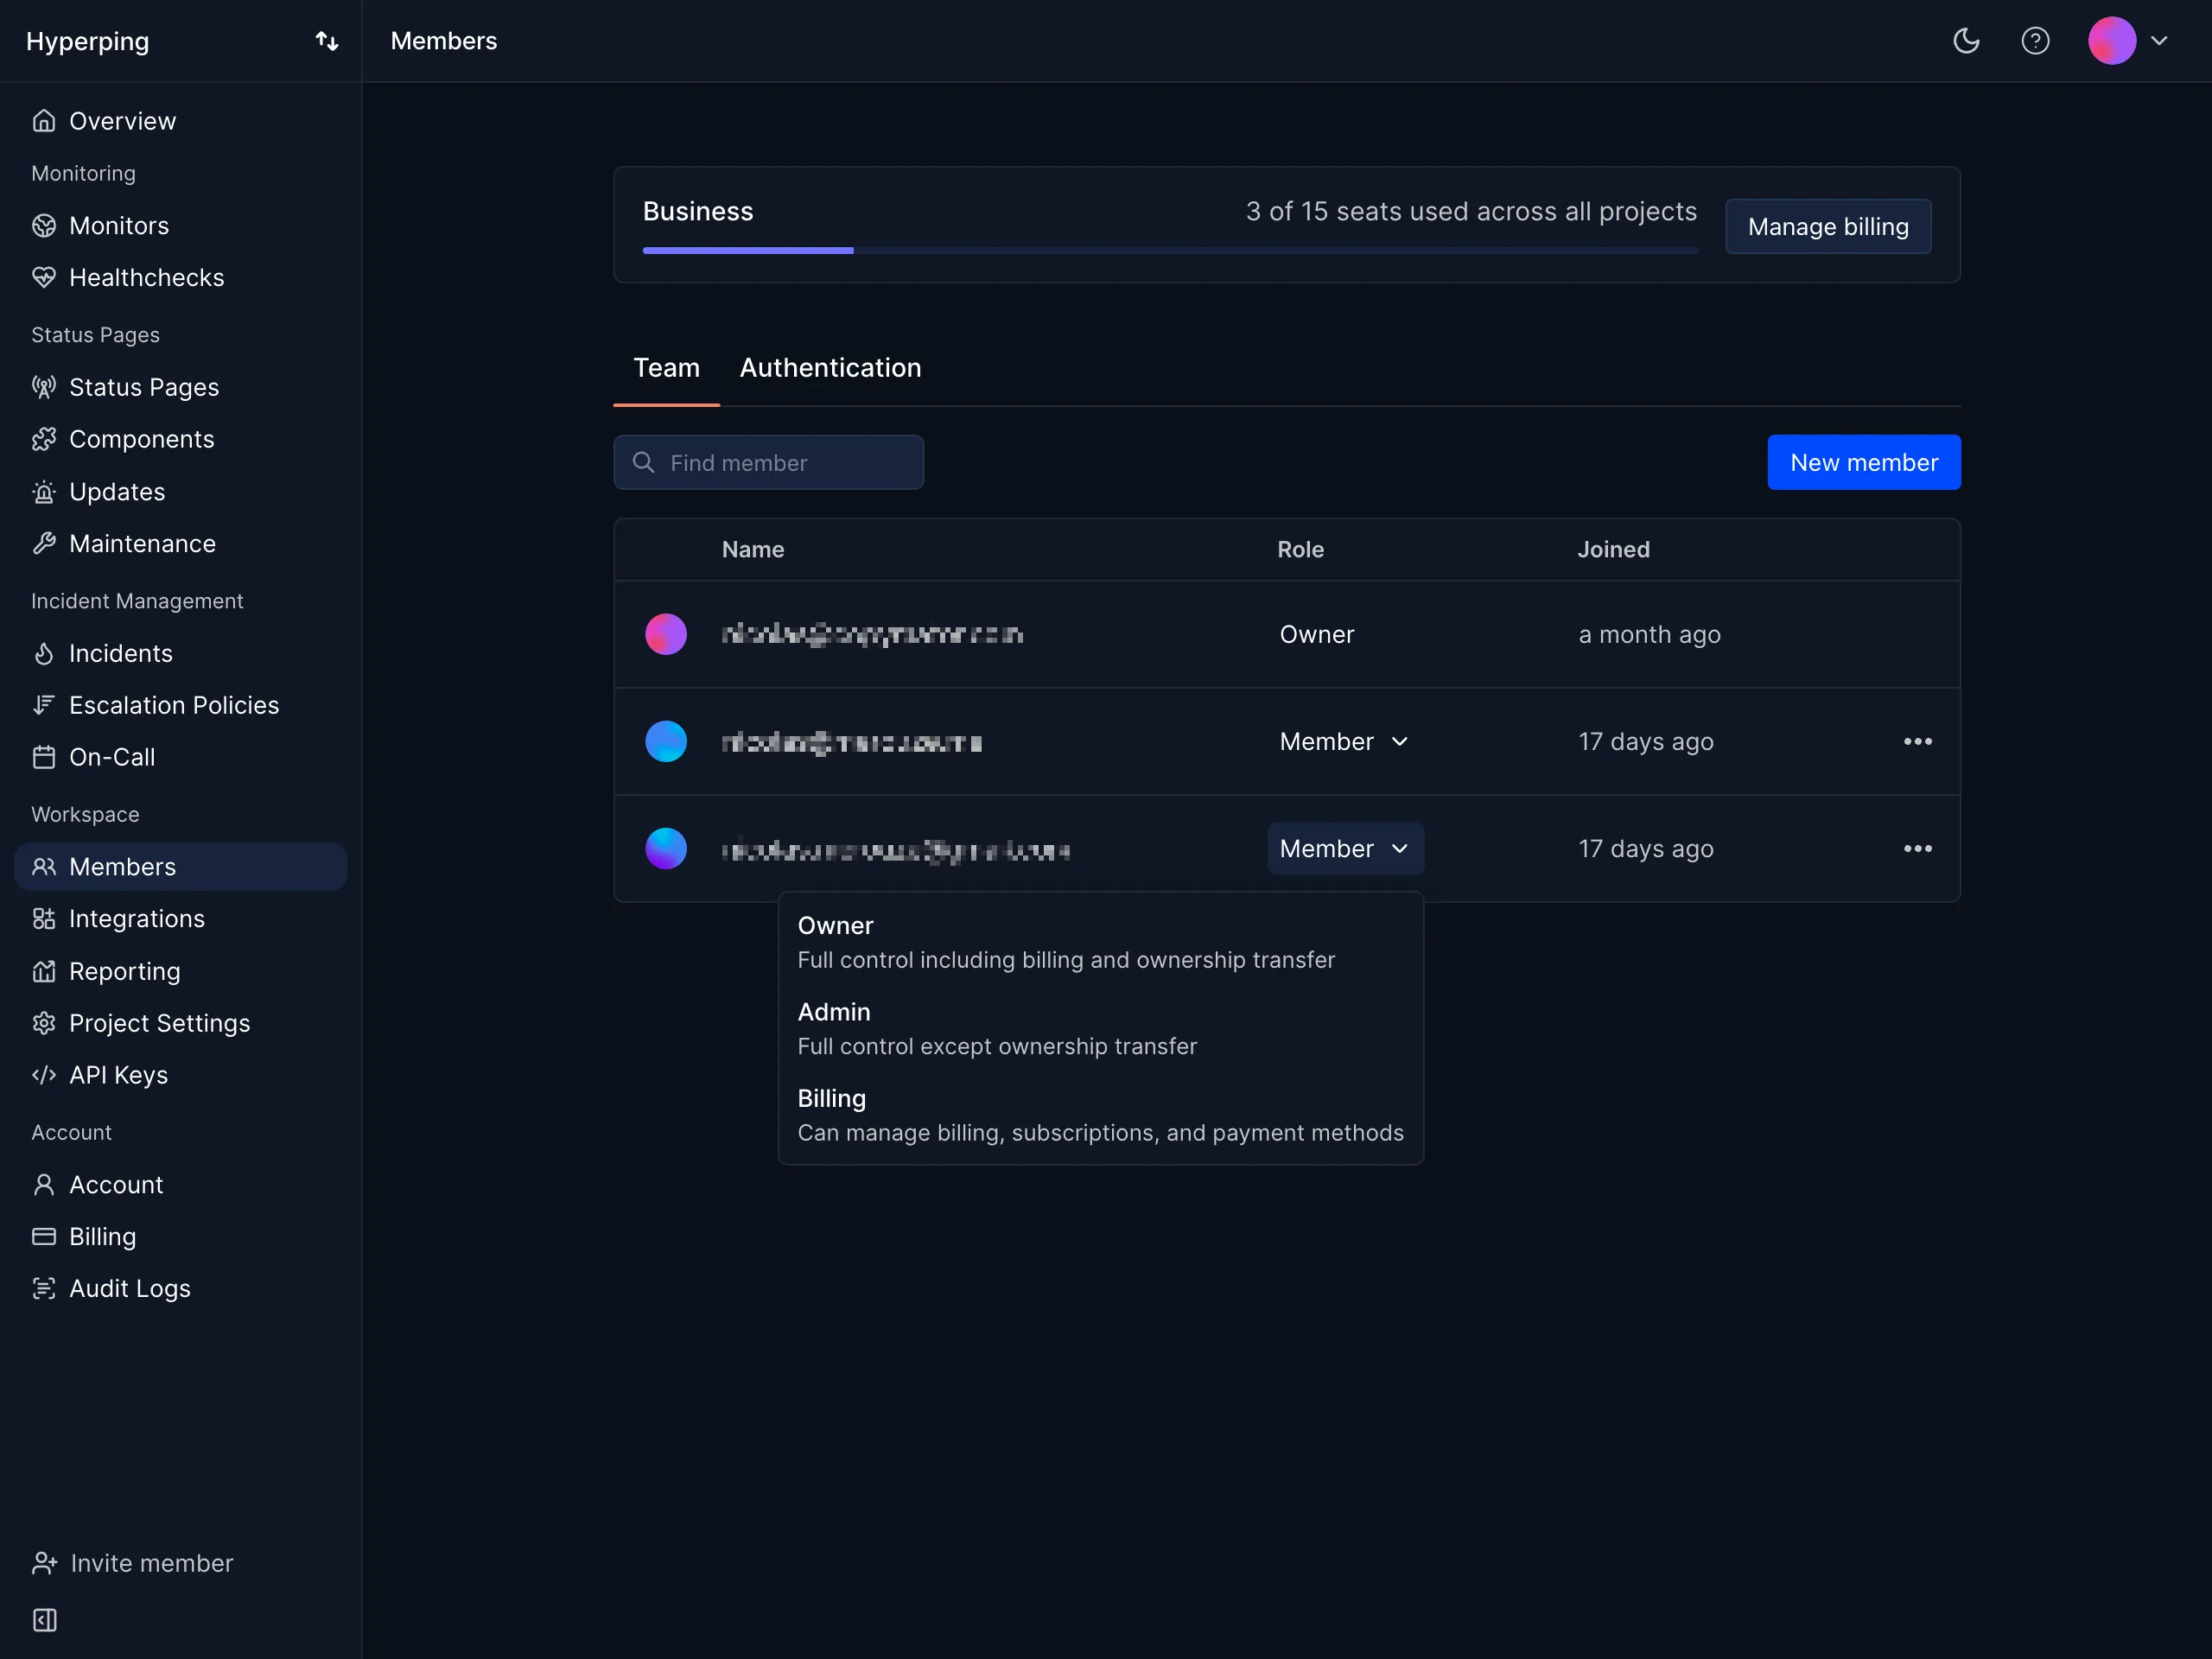This screenshot has height=1659, width=2212.
Task: Close the open Member role dropdown in last row
Action: click(1345, 848)
